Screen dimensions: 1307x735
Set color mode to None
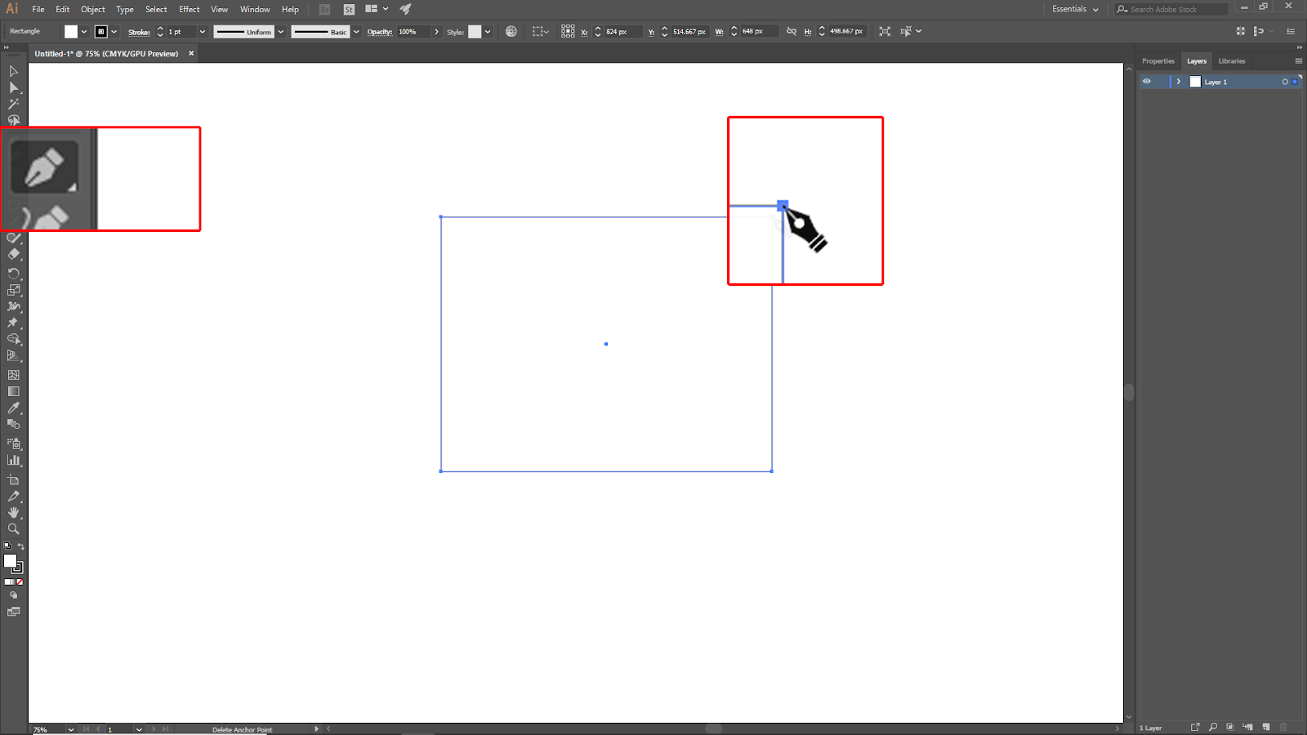point(20,582)
